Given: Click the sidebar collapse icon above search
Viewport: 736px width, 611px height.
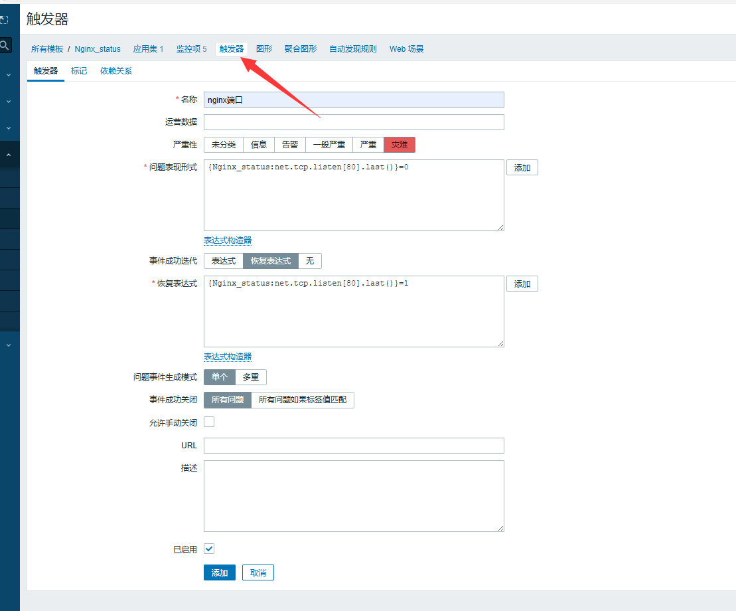Looking at the screenshot, I should (4, 20).
